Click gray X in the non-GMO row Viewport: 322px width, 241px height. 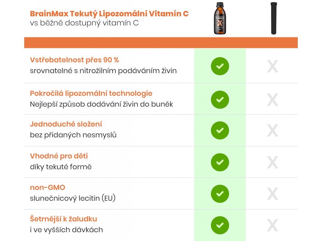(x=273, y=194)
